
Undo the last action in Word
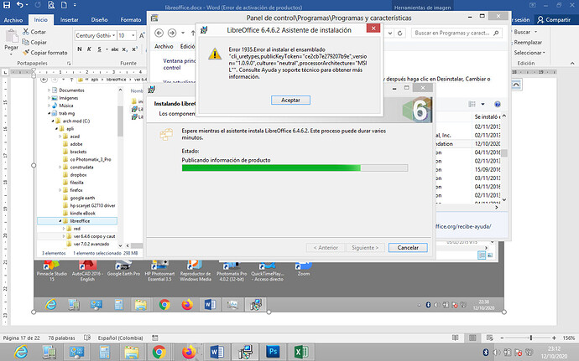click(x=19, y=5)
